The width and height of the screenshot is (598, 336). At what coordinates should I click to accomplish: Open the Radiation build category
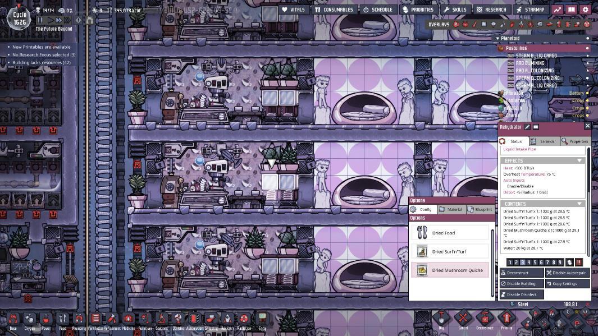(x=244, y=320)
